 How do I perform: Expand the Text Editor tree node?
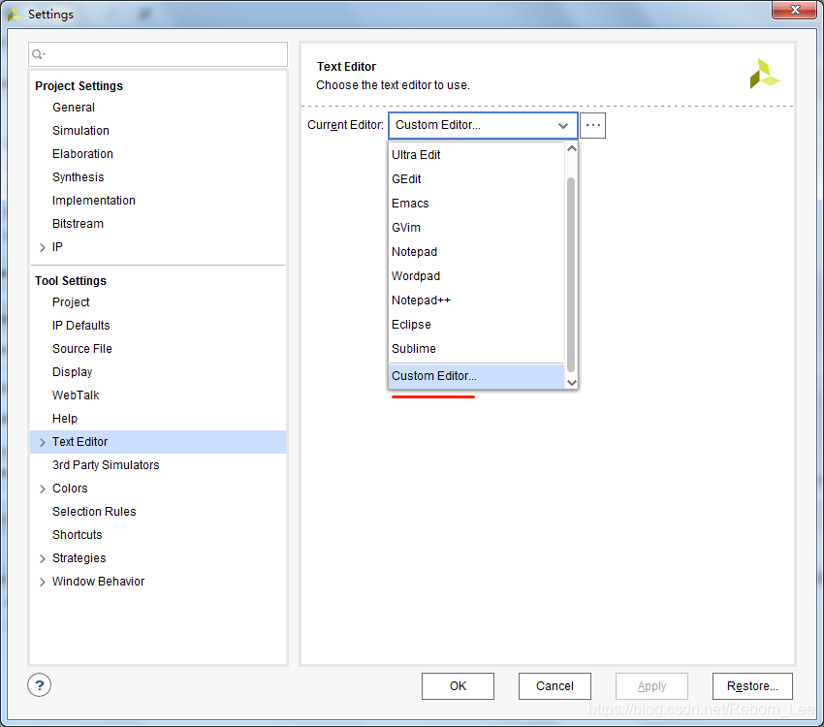[43, 442]
